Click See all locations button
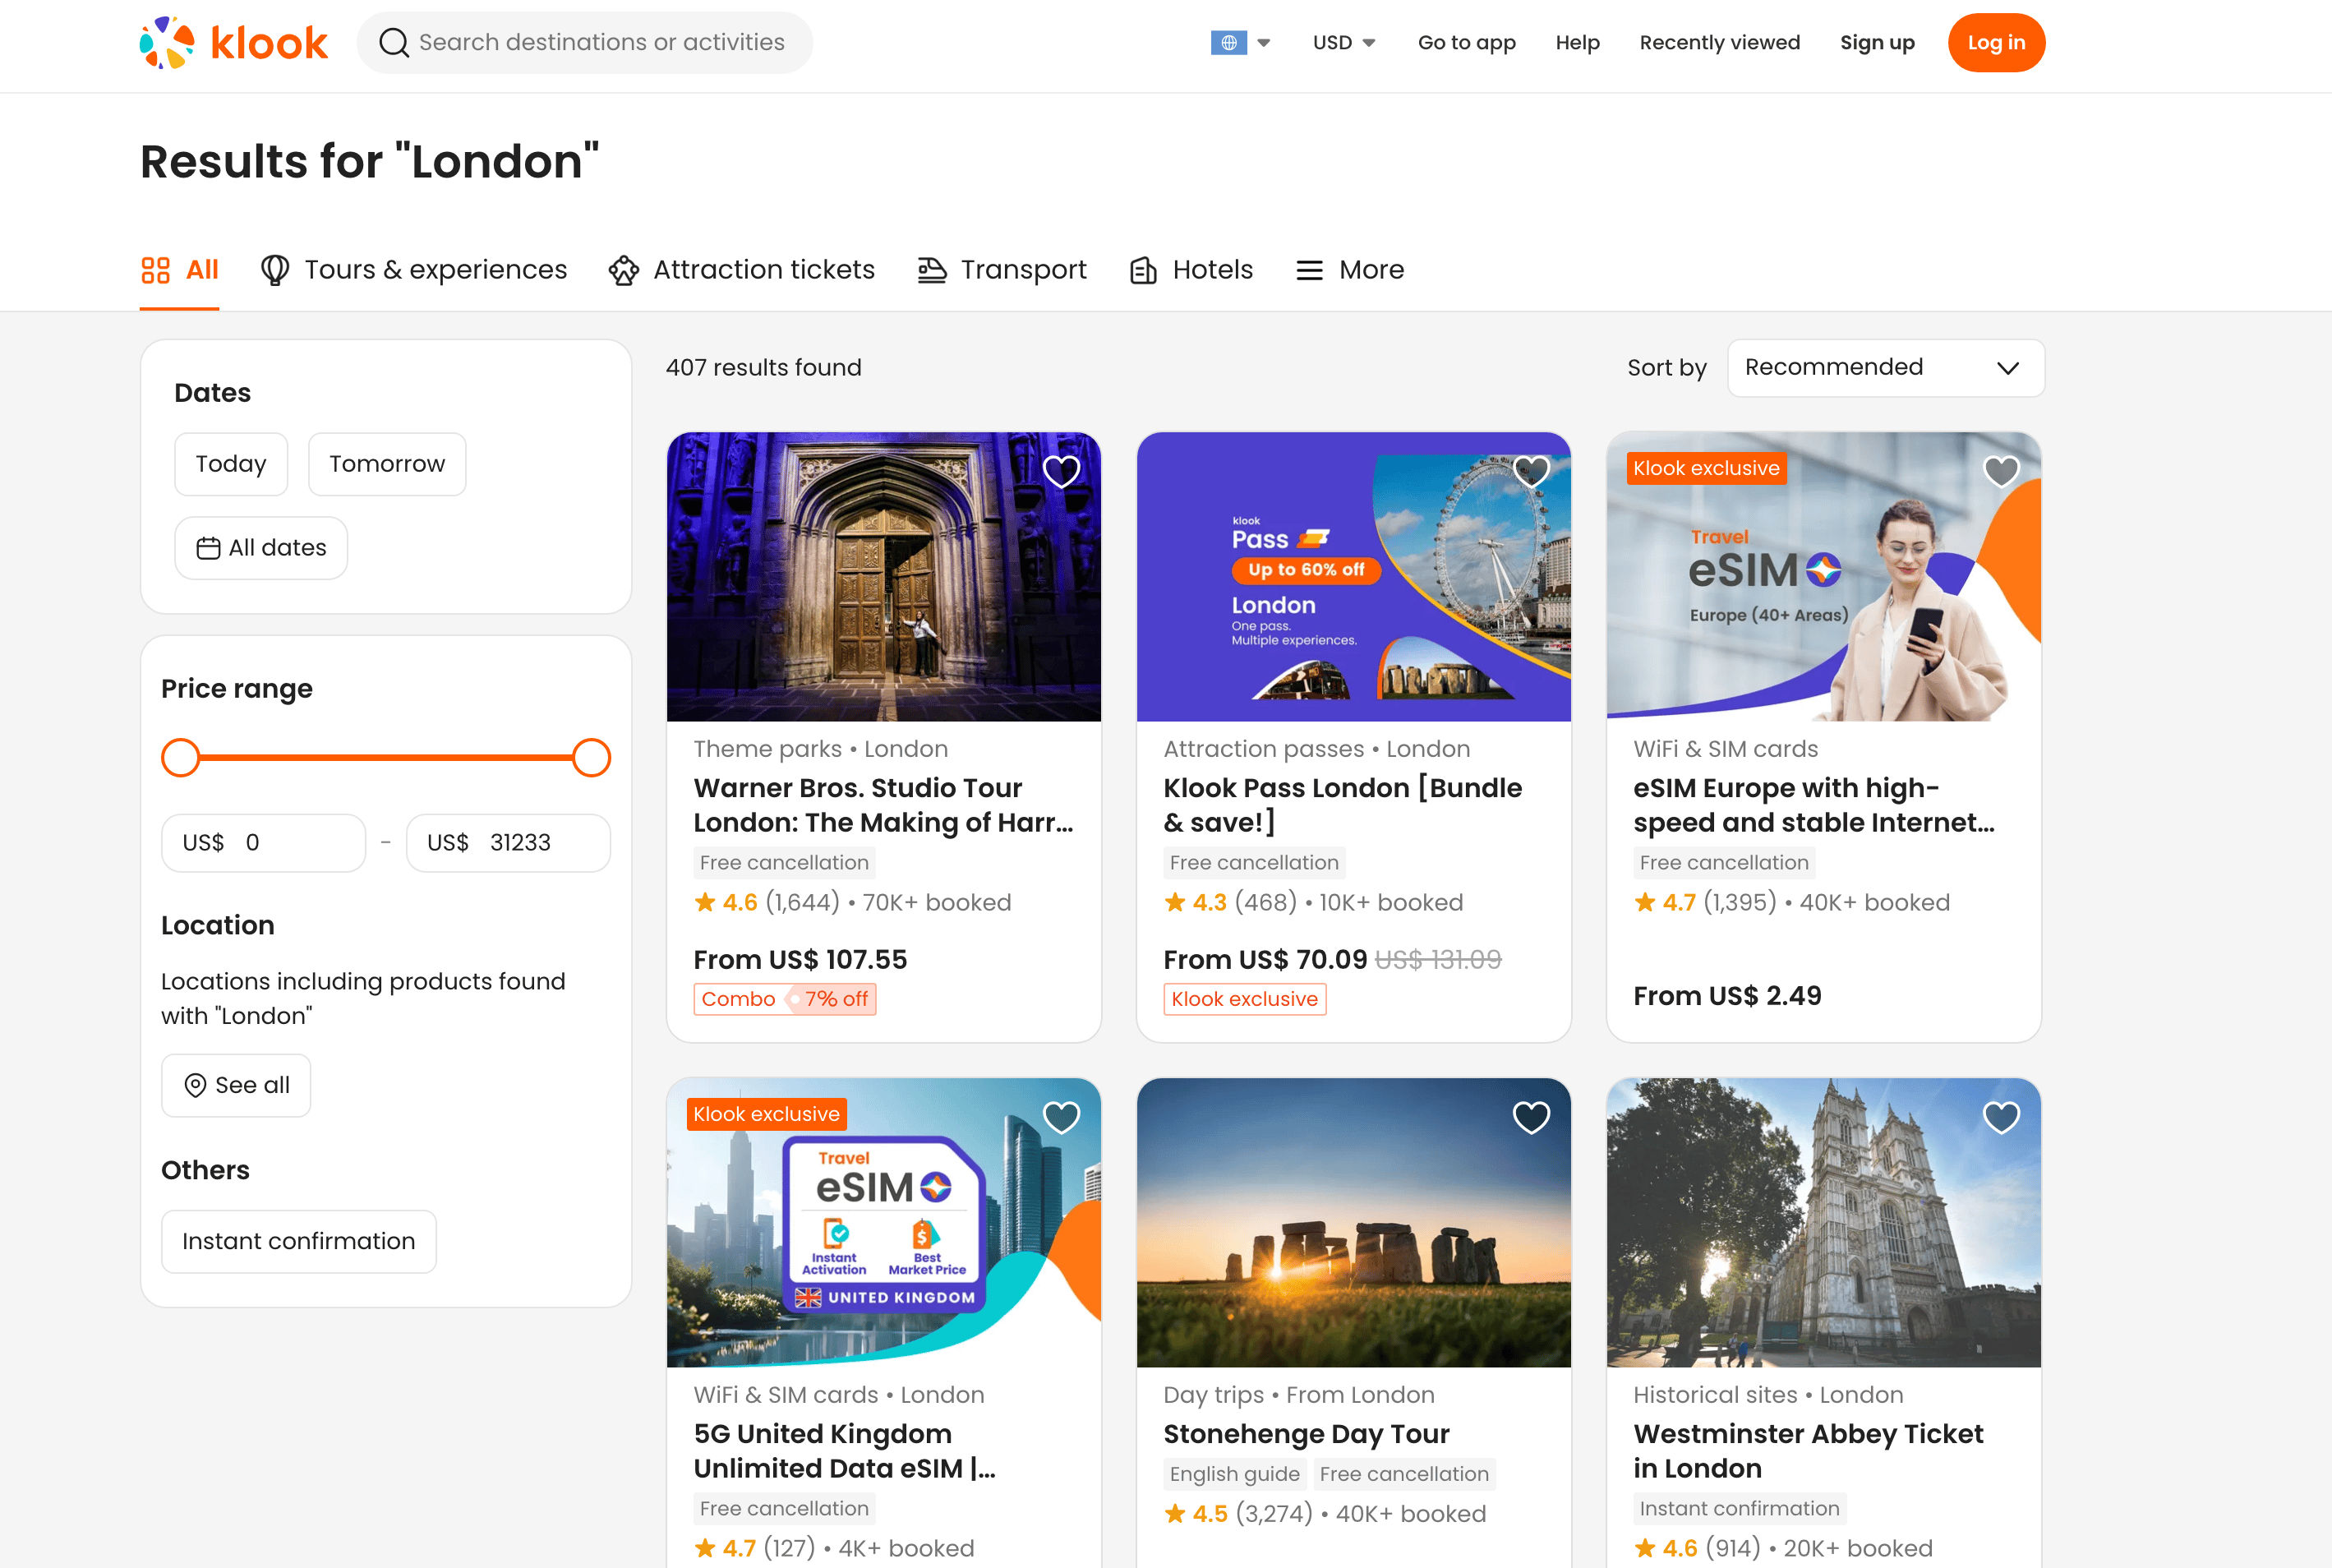The height and width of the screenshot is (1568, 2332). pos(236,1085)
